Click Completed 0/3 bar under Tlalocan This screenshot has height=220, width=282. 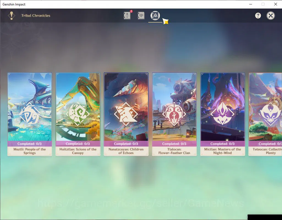tap(174, 144)
